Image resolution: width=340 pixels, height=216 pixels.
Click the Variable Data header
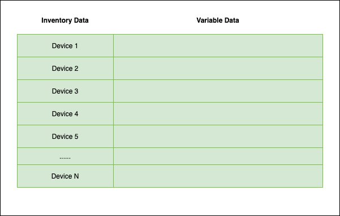tap(218, 20)
